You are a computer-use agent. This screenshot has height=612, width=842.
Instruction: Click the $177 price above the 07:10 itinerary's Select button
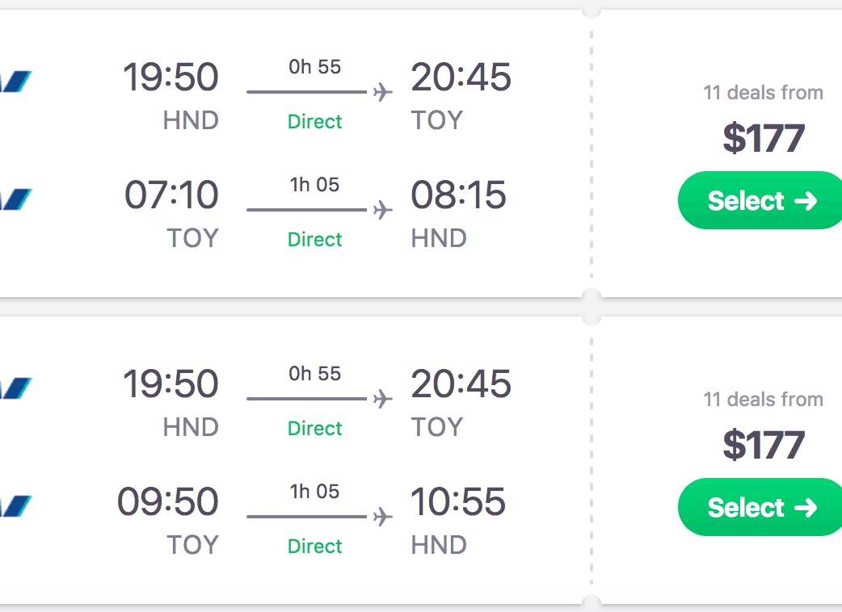[764, 138]
